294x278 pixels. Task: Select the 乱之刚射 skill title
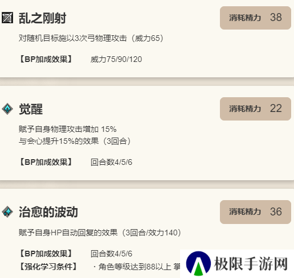[42, 18]
